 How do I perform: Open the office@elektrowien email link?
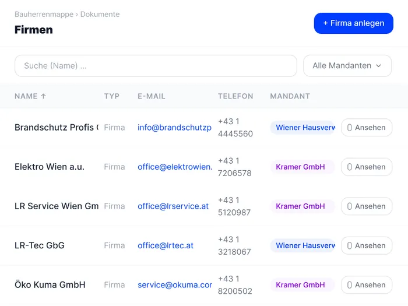(x=175, y=167)
